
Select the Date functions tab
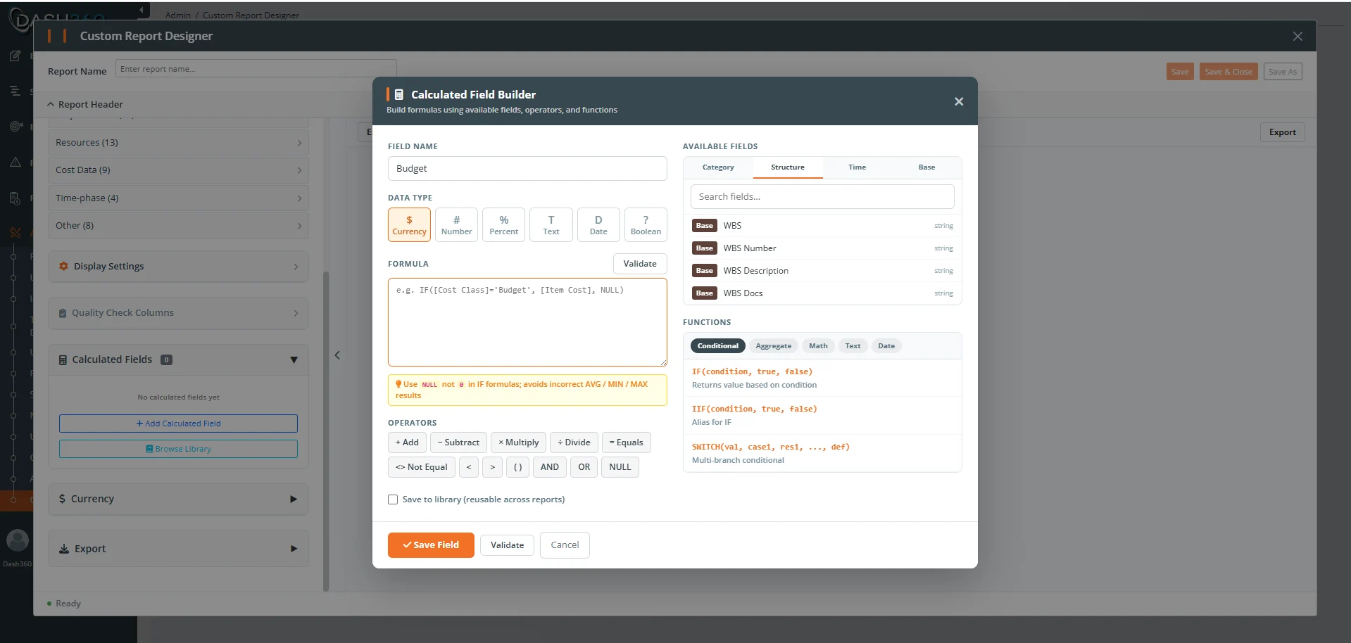[x=886, y=346]
